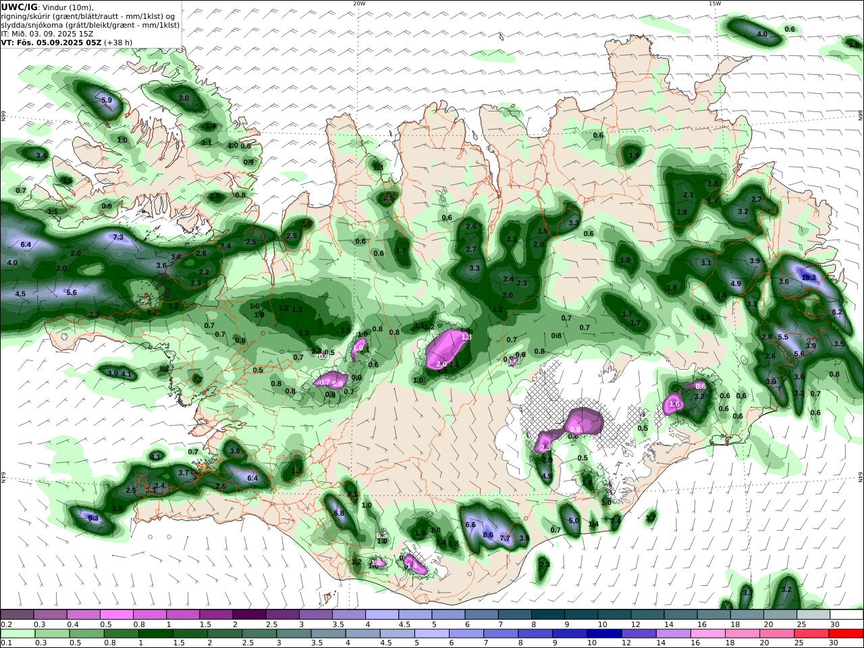The height and width of the screenshot is (648, 864).
Task: Select the light lavender 5 mm rain swatch
Action: 432,633
